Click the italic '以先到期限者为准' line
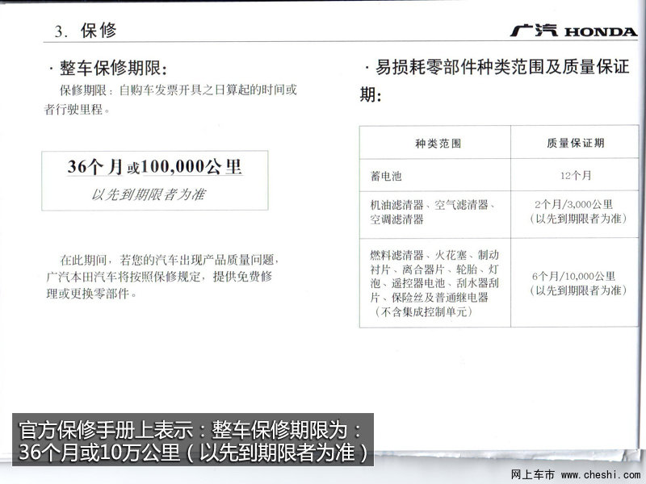This screenshot has width=646, height=484. click(149, 194)
